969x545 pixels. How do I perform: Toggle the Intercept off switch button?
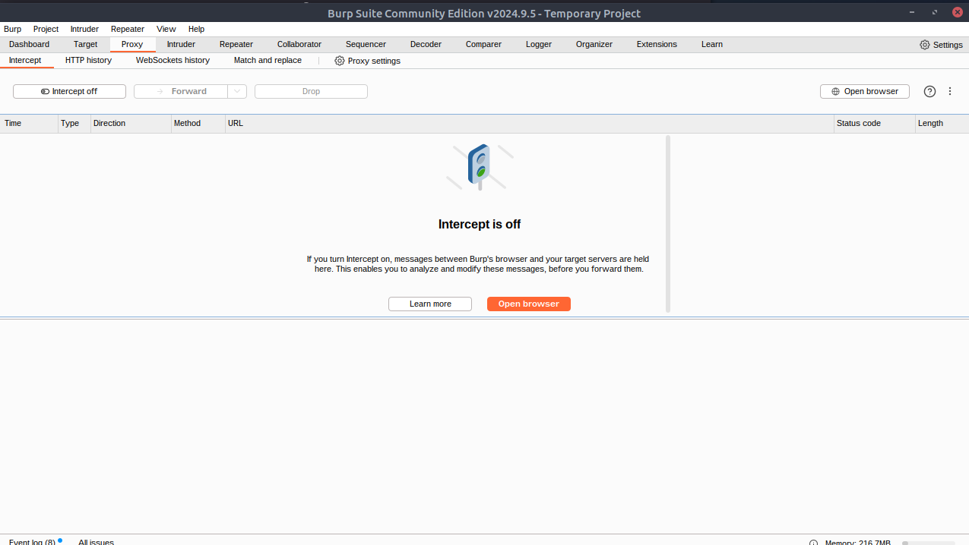pyautogui.click(x=69, y=91)
